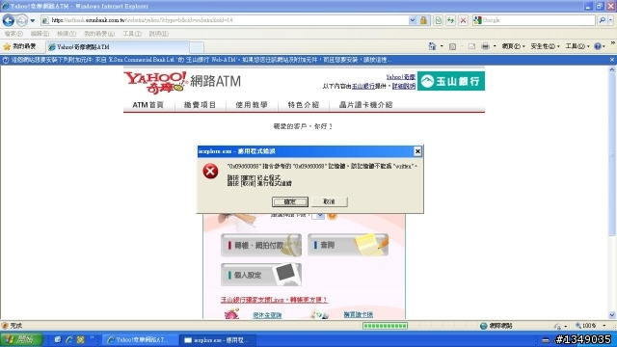Expand the Print dropdown arrow
Screen dimensions: 617x347
pyautogui.click(x=495, y=46)
